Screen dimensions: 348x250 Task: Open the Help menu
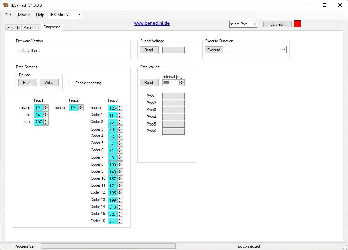click(x=40, y=15)
